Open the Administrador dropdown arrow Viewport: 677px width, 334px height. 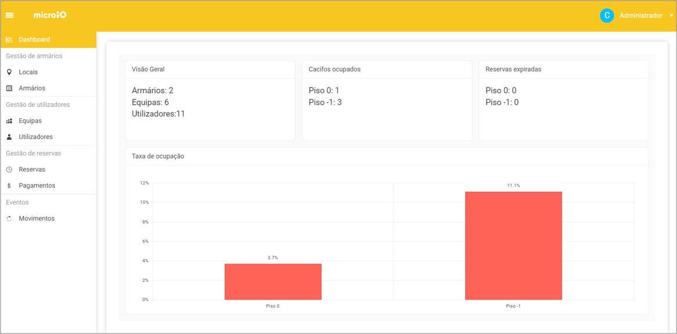coord(671,16)
